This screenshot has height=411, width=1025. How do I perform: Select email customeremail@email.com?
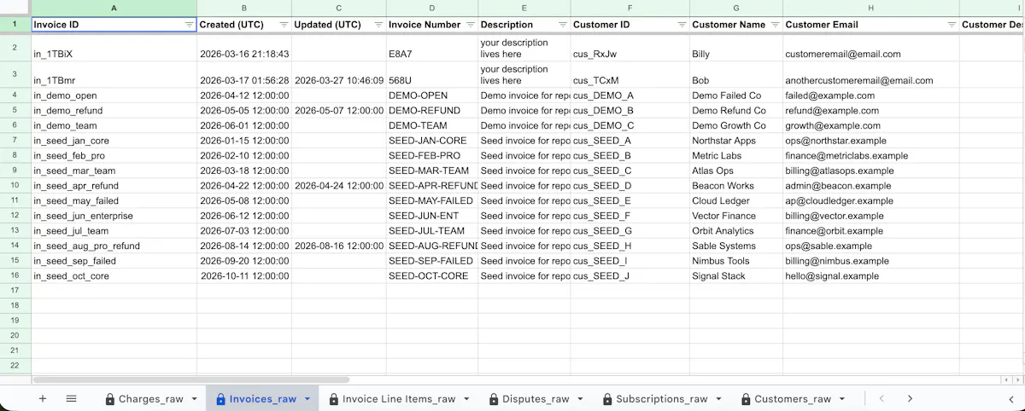(870, 48)
